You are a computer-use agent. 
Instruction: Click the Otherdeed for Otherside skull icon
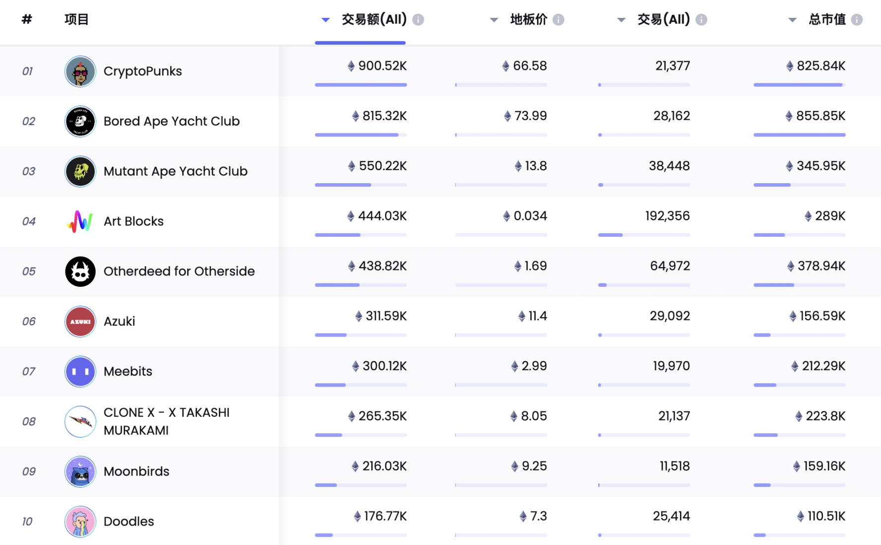click(x=80, y=272)
